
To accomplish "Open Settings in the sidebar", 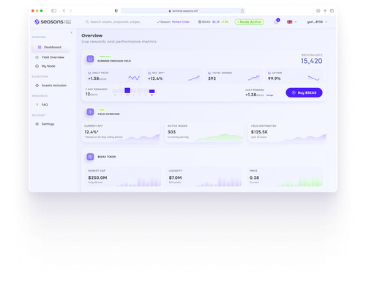I will 45,124.
